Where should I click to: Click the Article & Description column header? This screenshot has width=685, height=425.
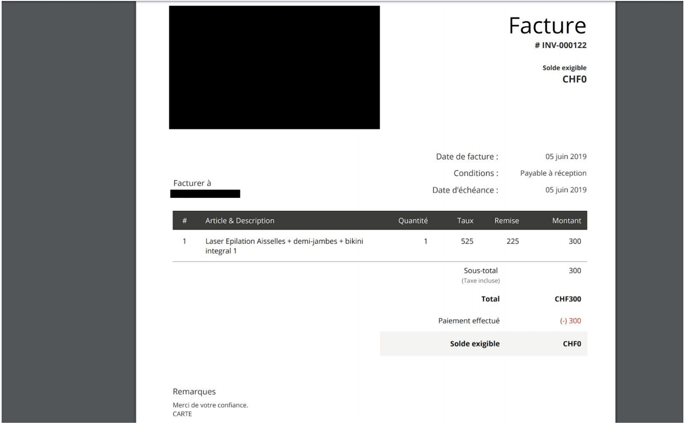click(x=240, y=221)
